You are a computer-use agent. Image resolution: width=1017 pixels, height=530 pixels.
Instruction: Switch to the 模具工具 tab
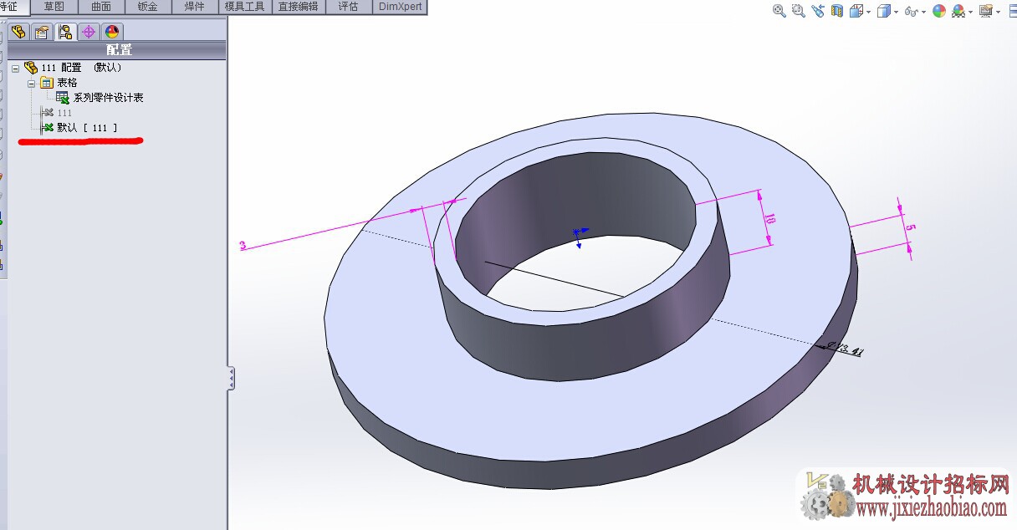click(245, 7)
